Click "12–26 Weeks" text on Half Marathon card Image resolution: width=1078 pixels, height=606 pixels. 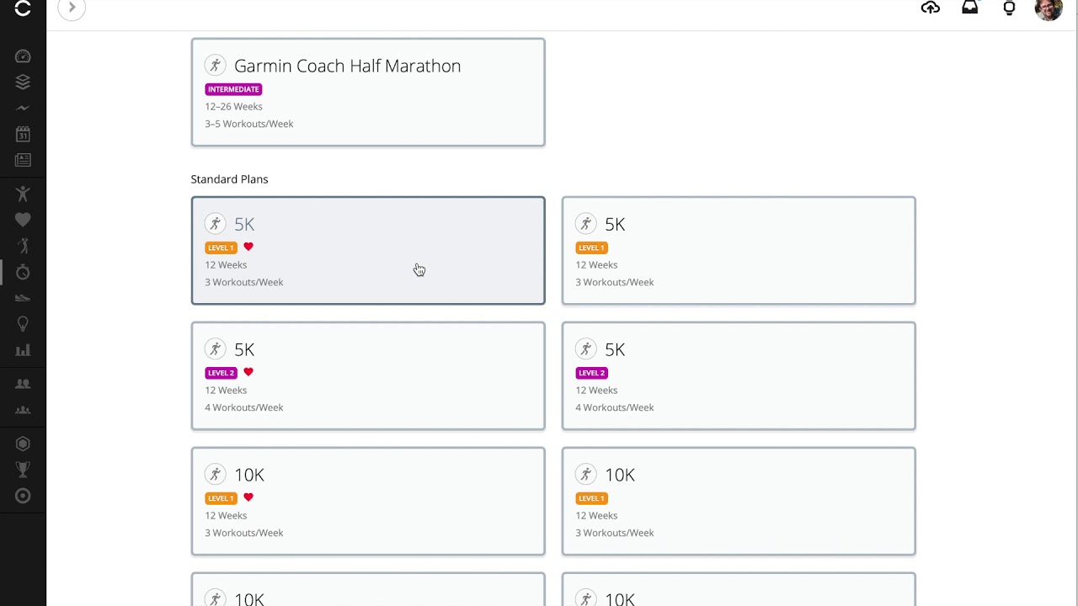click(233, 107)
